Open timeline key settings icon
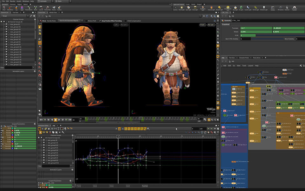Image resolution: width=305 pixels, height=191 pixels. pos(205,119)
